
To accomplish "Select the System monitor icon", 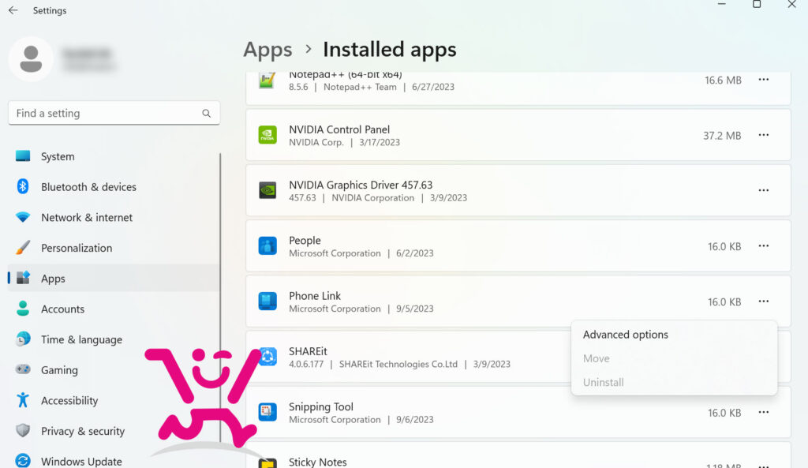I will coord(23,156).
